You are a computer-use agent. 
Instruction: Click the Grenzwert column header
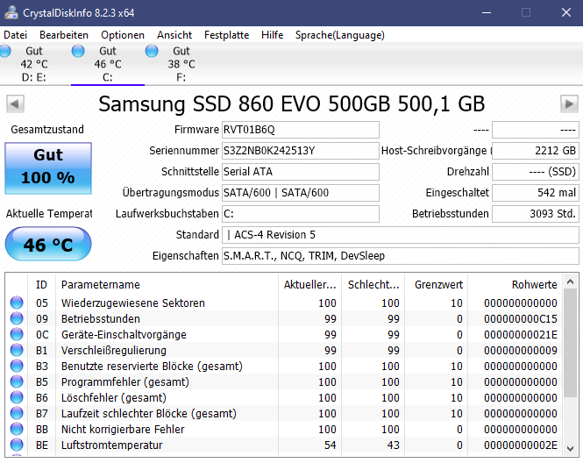(437, 285)
